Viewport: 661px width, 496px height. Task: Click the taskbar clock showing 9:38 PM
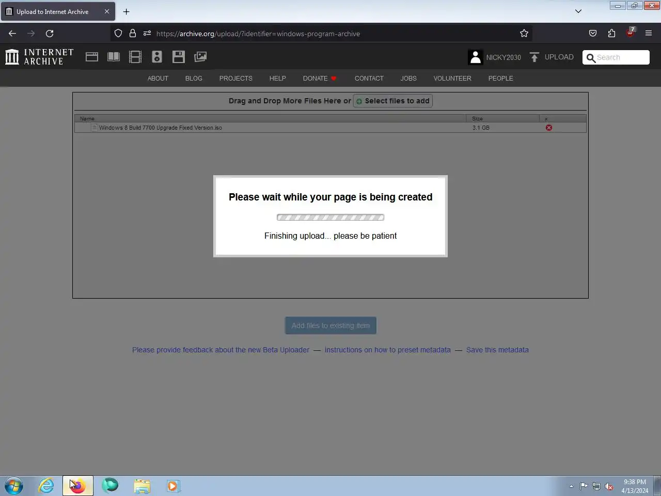(x=635, y=486)
